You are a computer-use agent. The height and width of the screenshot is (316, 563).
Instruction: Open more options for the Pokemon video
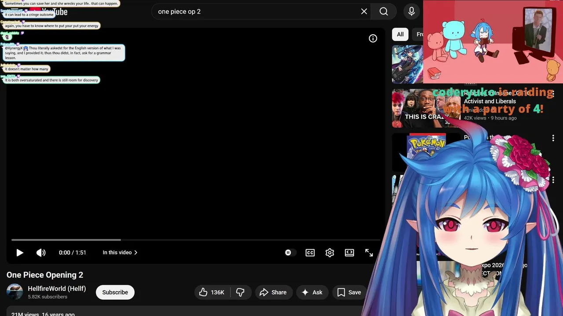click(553, 138)
